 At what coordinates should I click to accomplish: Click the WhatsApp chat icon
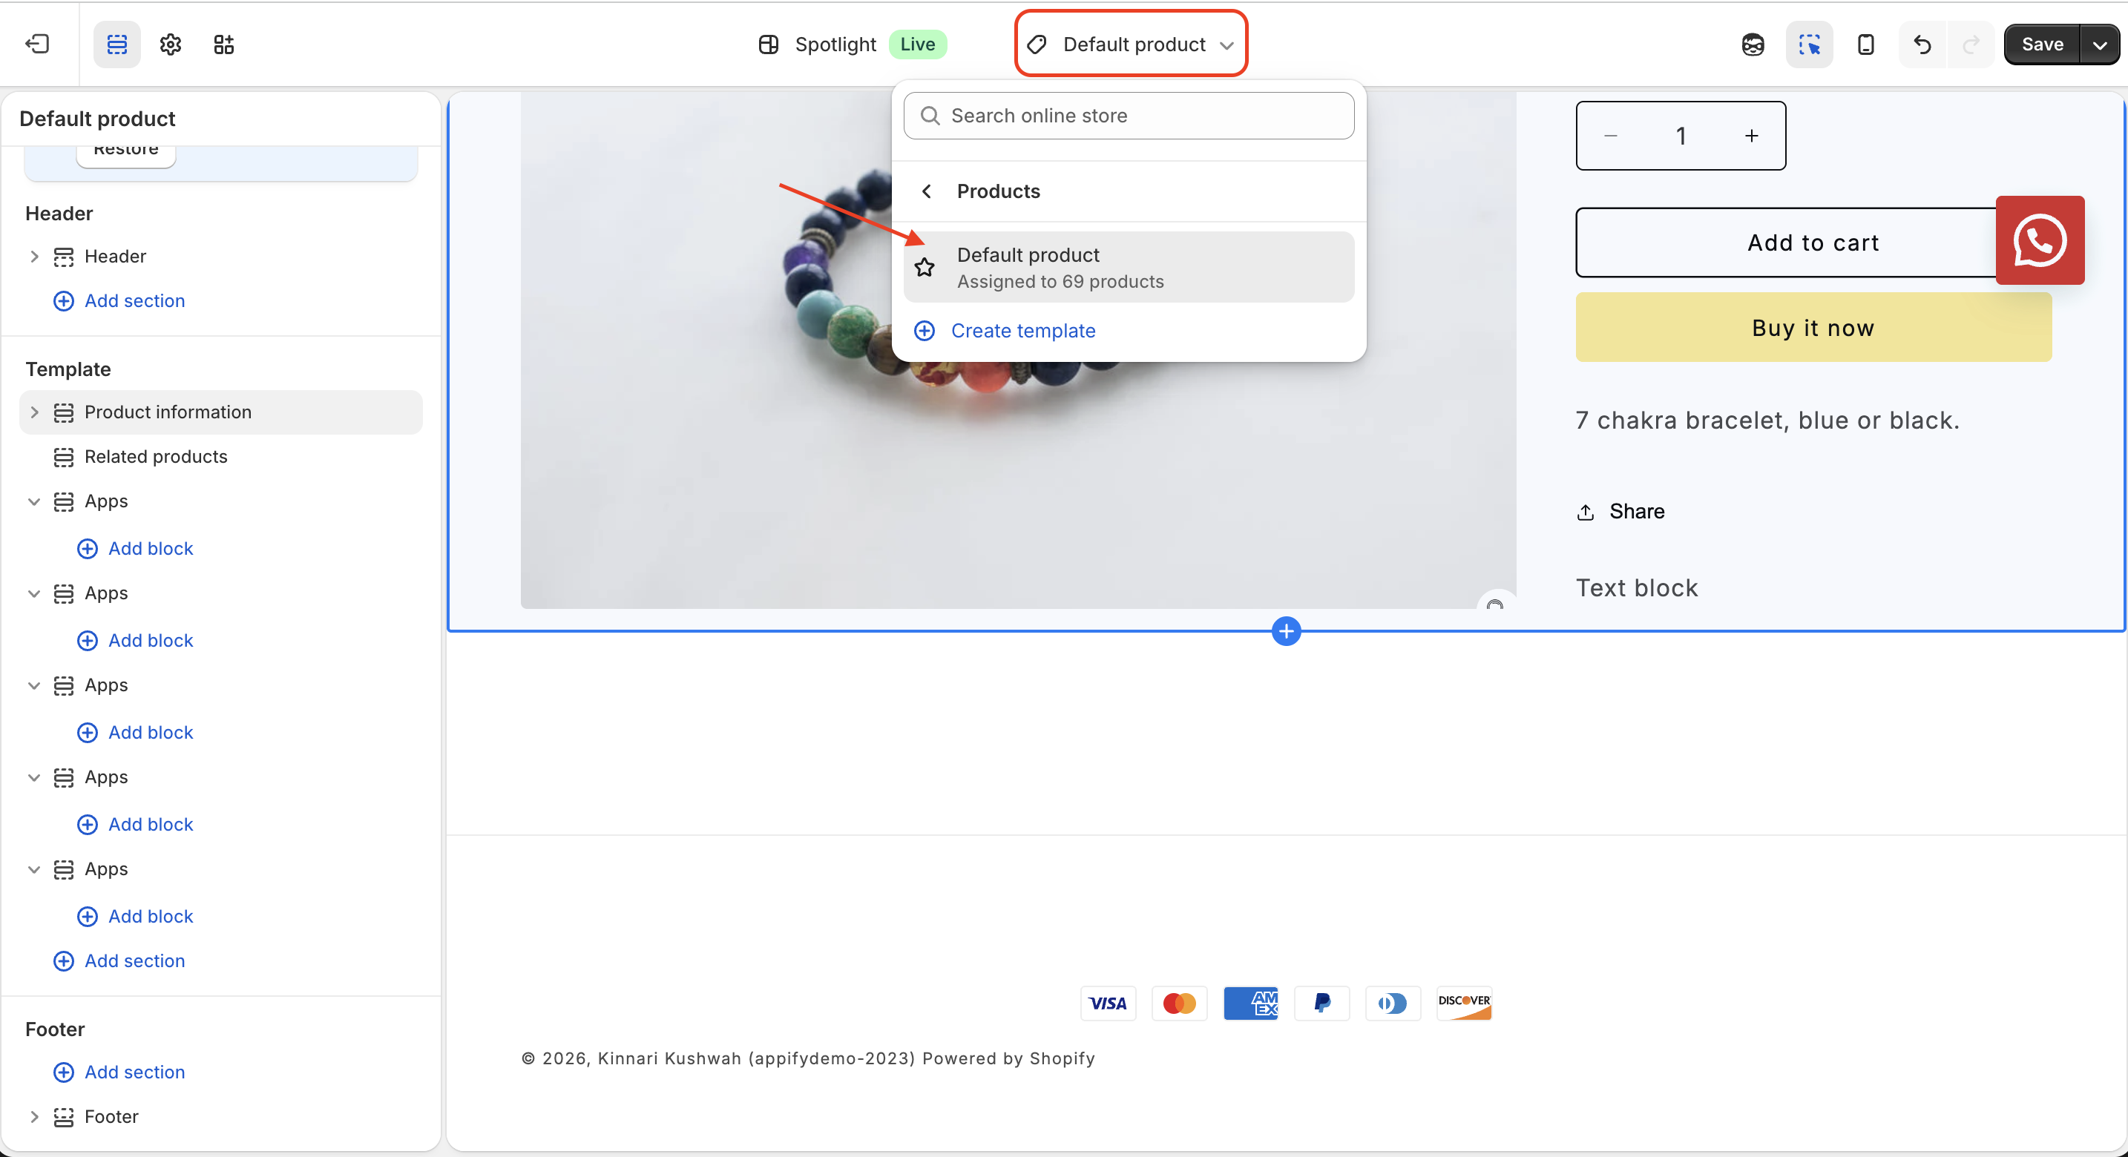point(2040,240)
